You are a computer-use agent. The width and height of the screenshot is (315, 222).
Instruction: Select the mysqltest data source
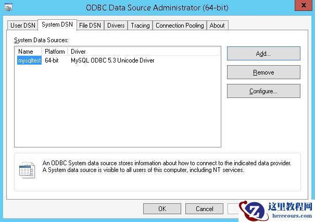29,60
